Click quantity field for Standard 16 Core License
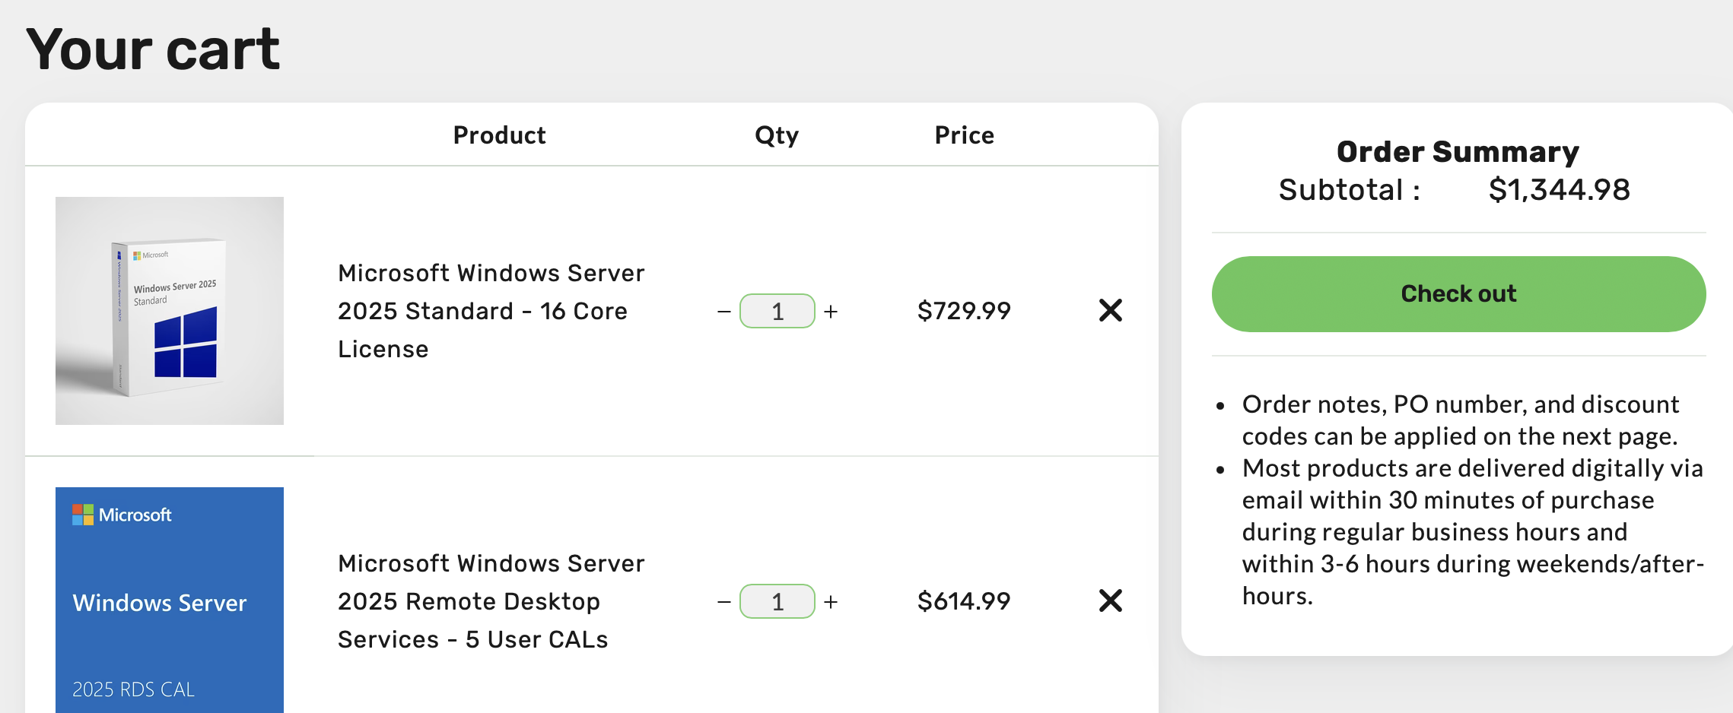Viewport: 1733px width, 713px height. click(x=777, y=312)
